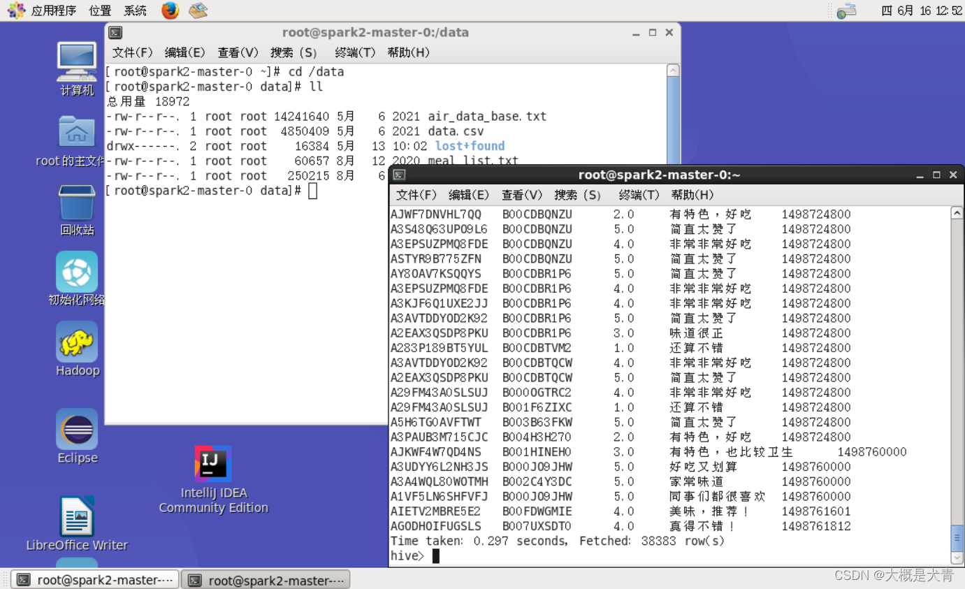Click the notes icon beside Firefox in top panel
965x589 pixels.
(x=198, y=10)
